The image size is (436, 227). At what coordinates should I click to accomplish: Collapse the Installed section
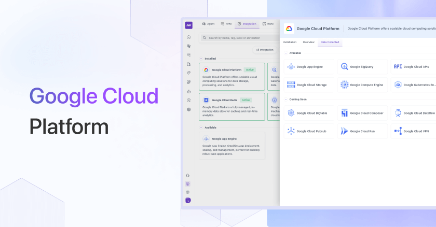tap(201, 59)
